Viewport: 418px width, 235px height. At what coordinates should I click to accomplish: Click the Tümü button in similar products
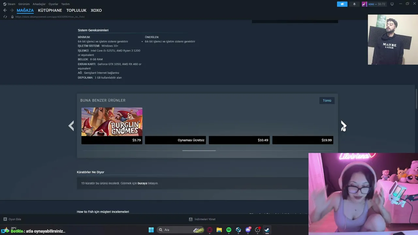click(327, 101)
